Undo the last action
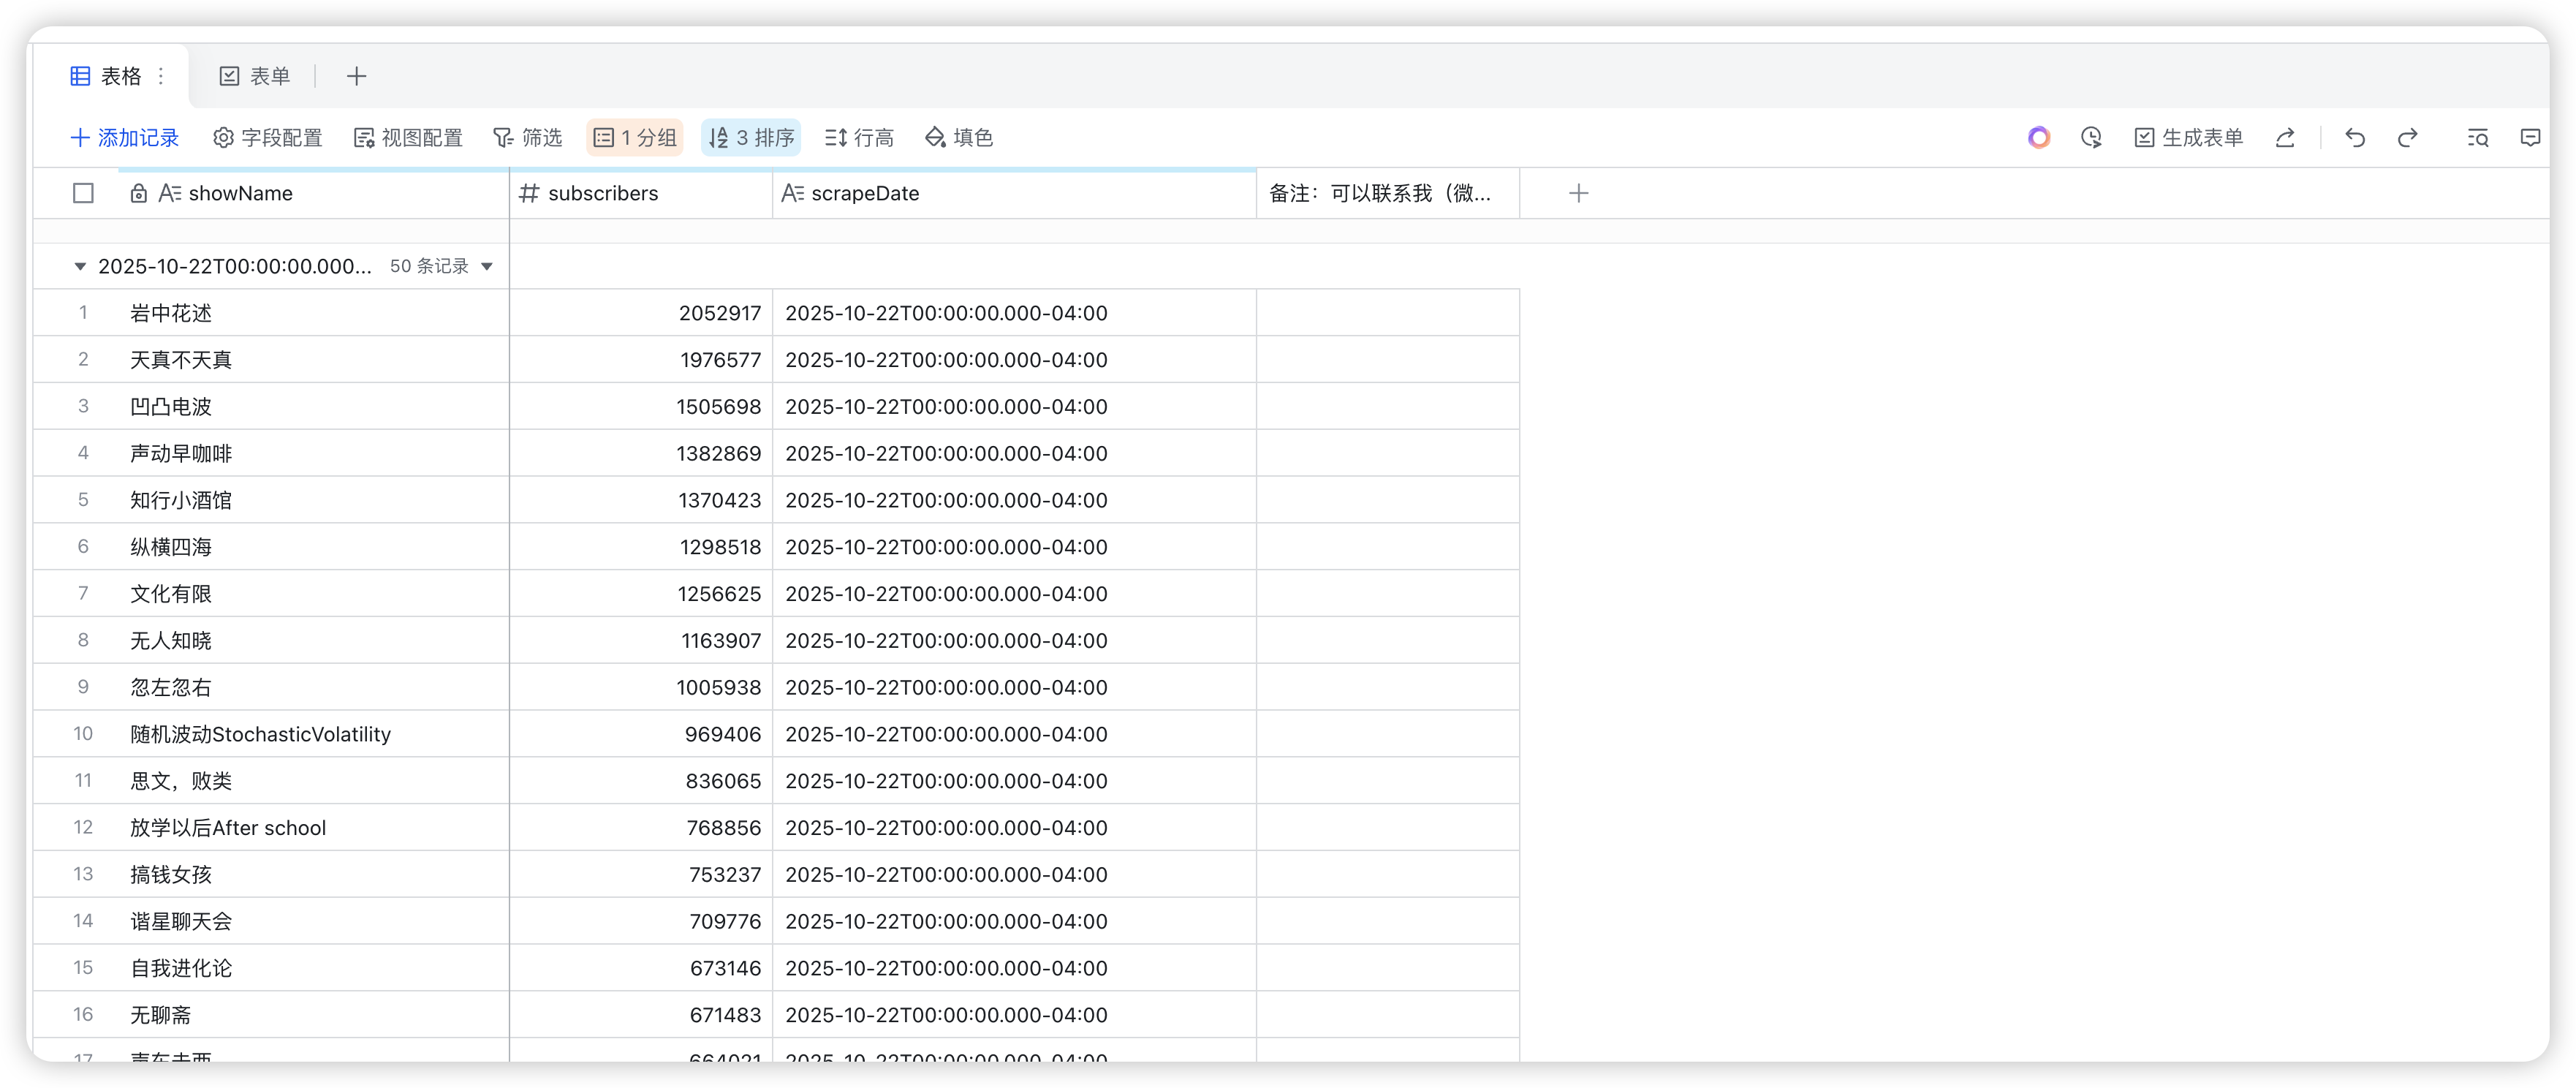The width and height of the screenshot is (2576, 1088). (x=2355, y=138)
